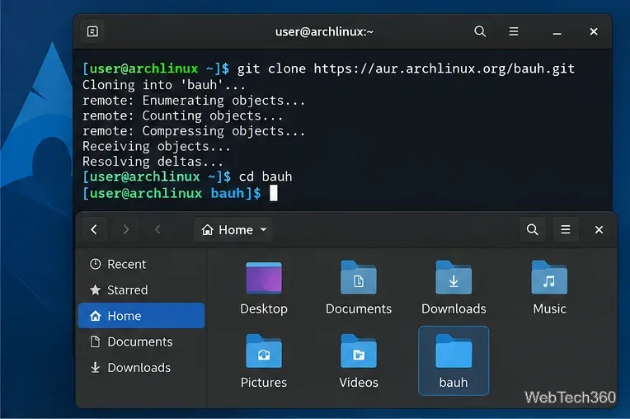Search files in the file manager

pos(533,229)
